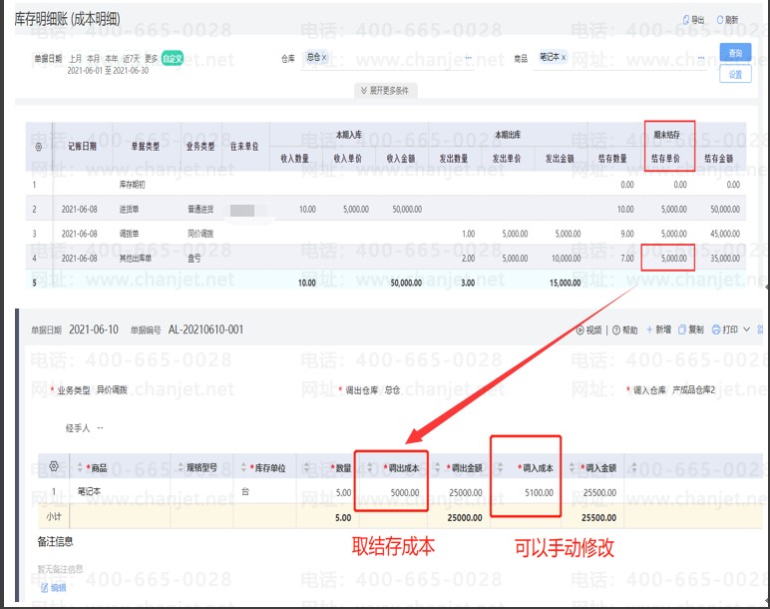Select the 其他出库单 ledger row
770x609 pixels.
click(386, 258)
